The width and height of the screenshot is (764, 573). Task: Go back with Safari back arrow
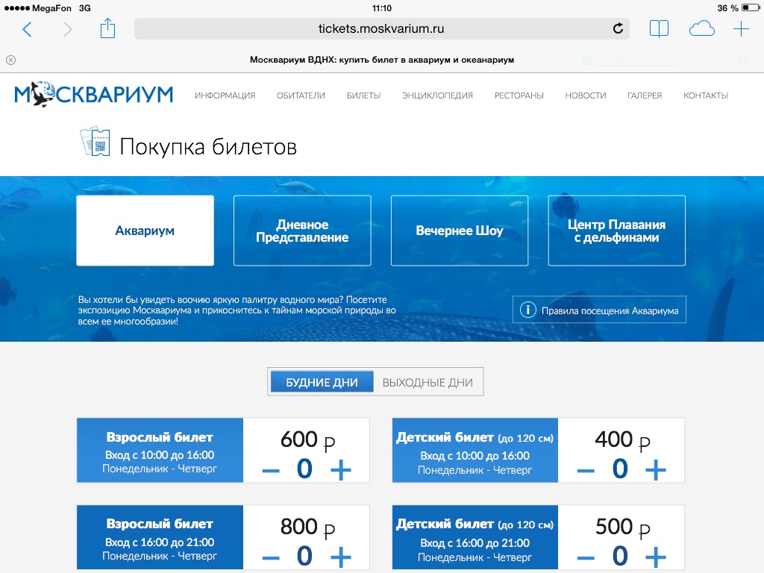[28, 29]
